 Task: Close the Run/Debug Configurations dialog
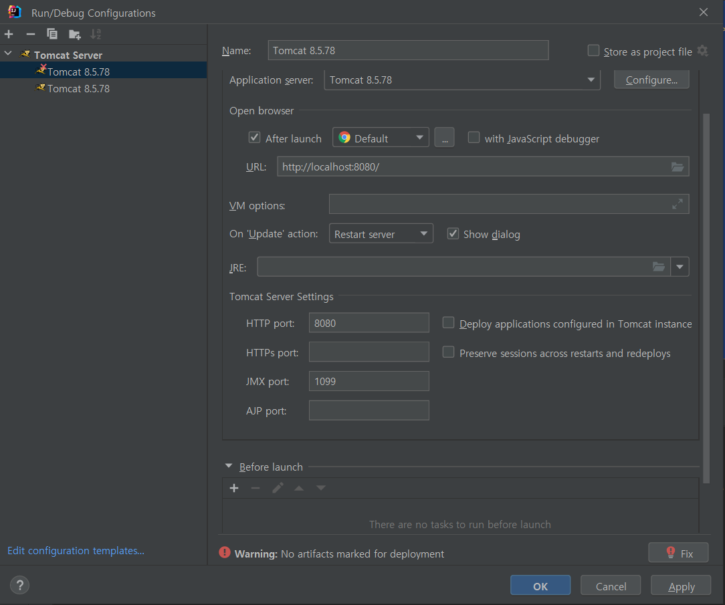click(x=704, y=13)
